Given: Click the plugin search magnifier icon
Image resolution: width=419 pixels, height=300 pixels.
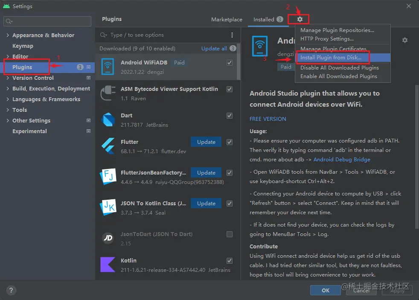Looking at the screenshot, I should [103, 35].
